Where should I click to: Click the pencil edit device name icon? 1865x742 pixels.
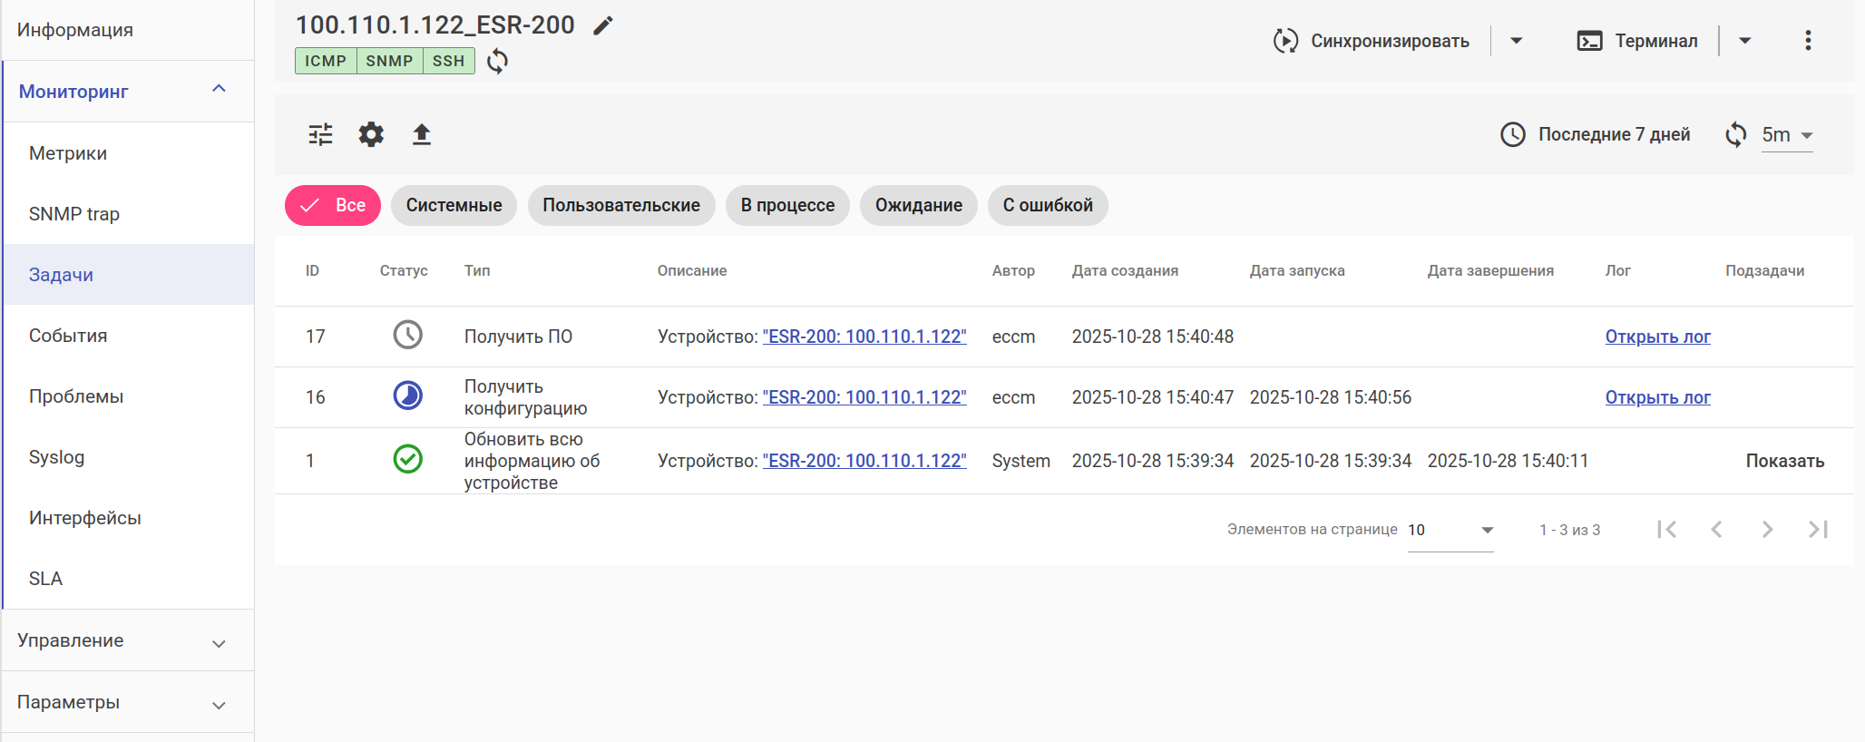pyautogui.click(x=603, y=25)
